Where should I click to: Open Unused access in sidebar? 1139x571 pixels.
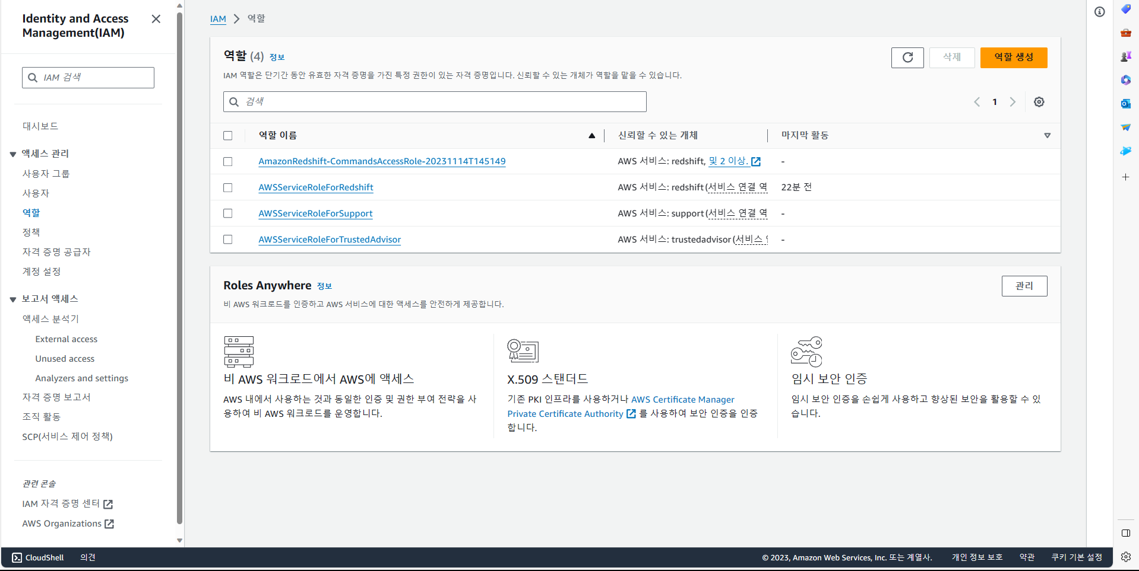coord(65,359)
